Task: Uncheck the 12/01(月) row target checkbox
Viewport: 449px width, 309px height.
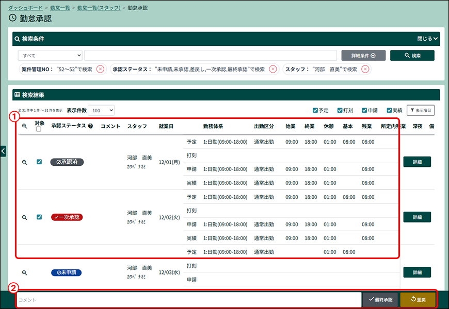Action: [x=39, y=162]
